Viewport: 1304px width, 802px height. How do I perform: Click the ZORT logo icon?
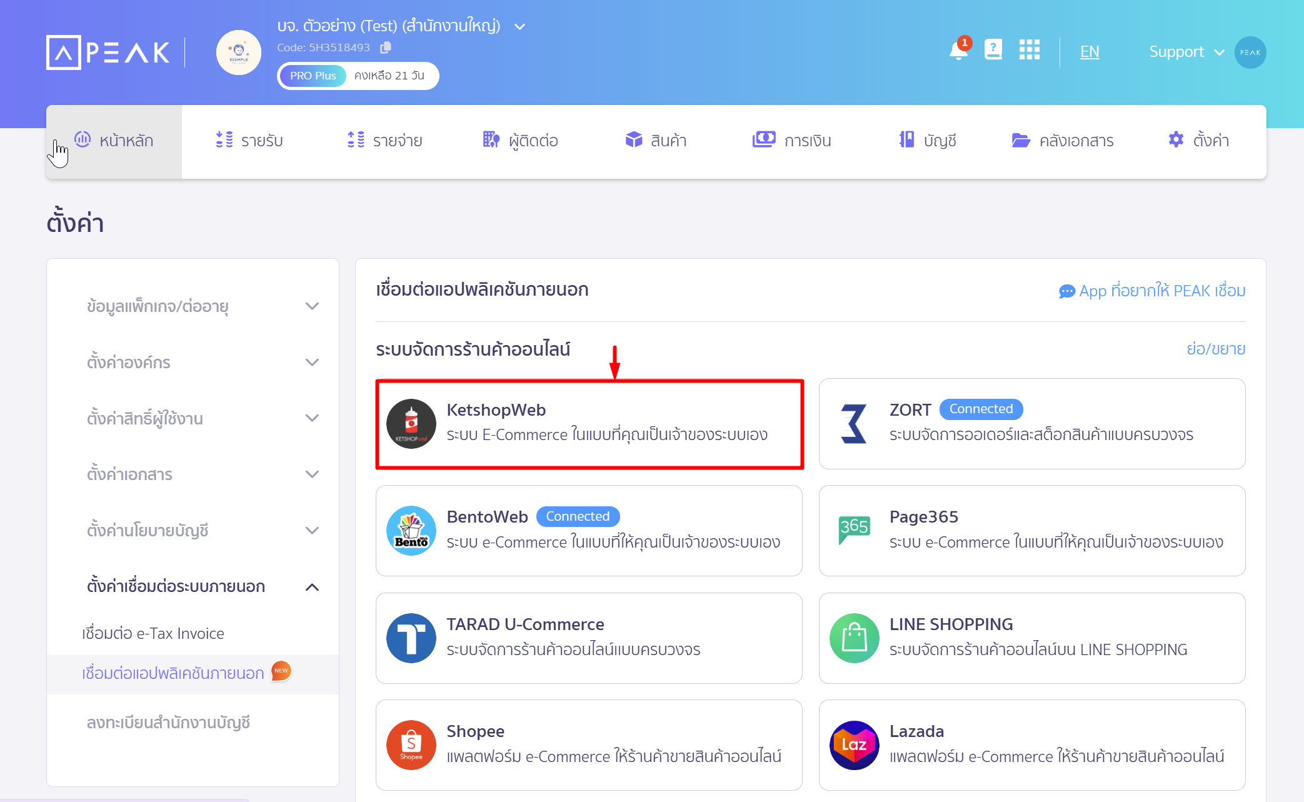[x=854, y=424]
